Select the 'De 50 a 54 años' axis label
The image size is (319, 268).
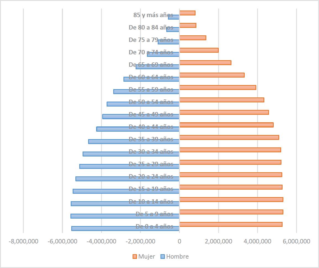pos(151,102)
